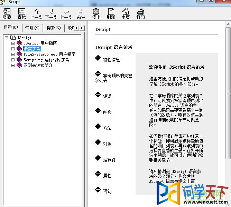Image resolution: width=231 pixels, height=207 pixels.
Task: Expand the JScript 用户指南 node
Action: 13,43
